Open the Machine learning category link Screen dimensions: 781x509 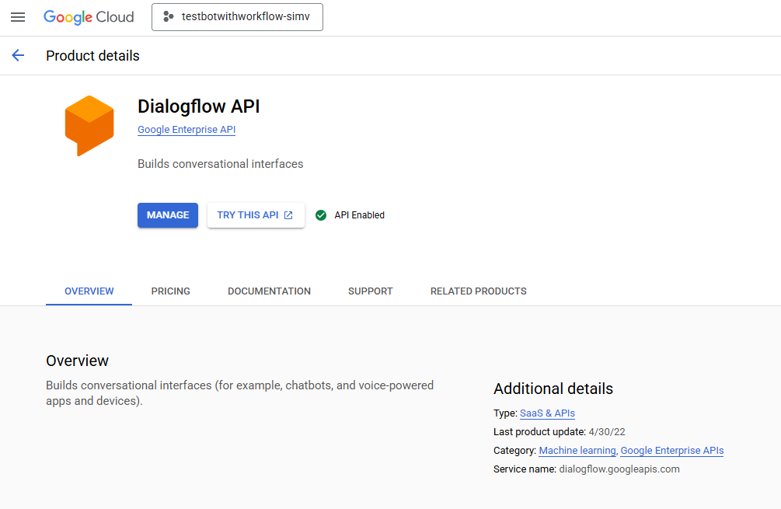(x=577, y=451)
